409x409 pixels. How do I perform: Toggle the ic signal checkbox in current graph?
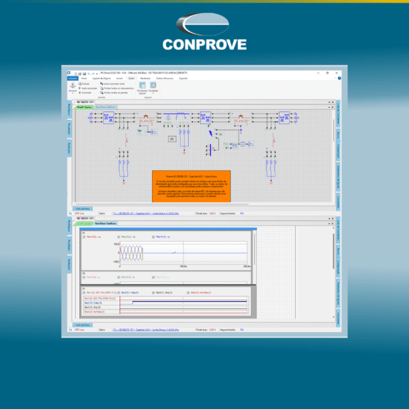point(153,277)
